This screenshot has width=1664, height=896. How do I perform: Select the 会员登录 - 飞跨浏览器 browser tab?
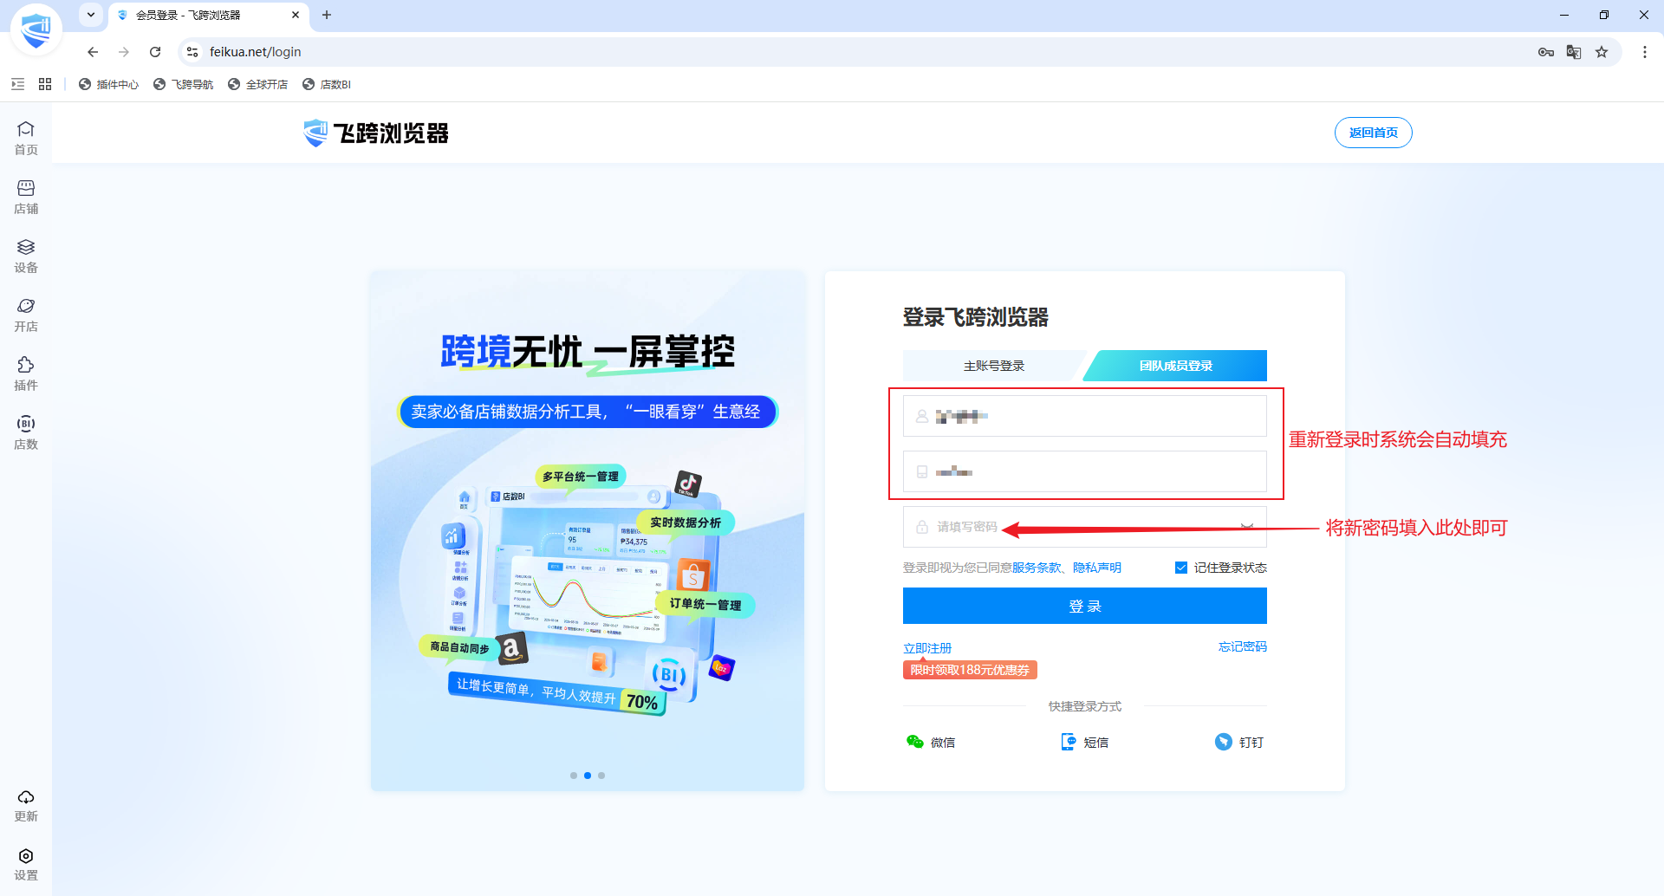coord(208,15)
